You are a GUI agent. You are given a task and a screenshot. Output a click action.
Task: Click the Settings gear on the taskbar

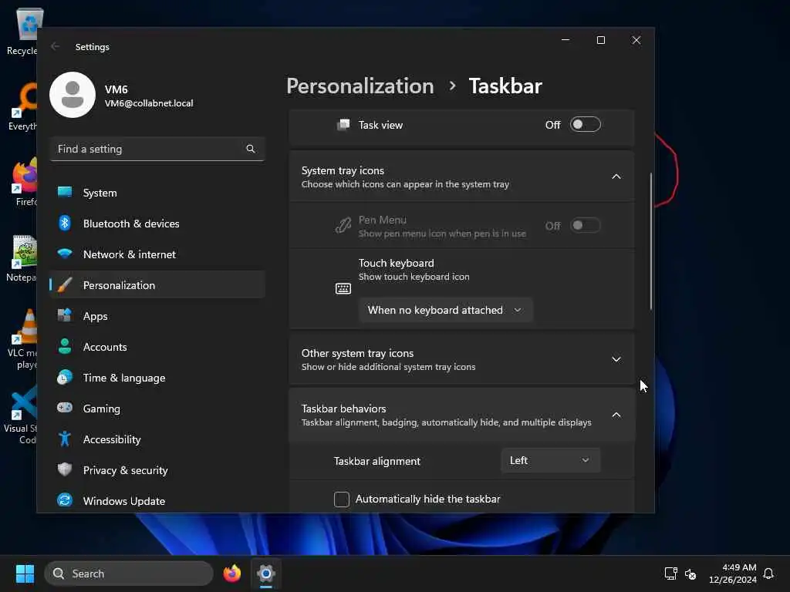click(266, 573)
